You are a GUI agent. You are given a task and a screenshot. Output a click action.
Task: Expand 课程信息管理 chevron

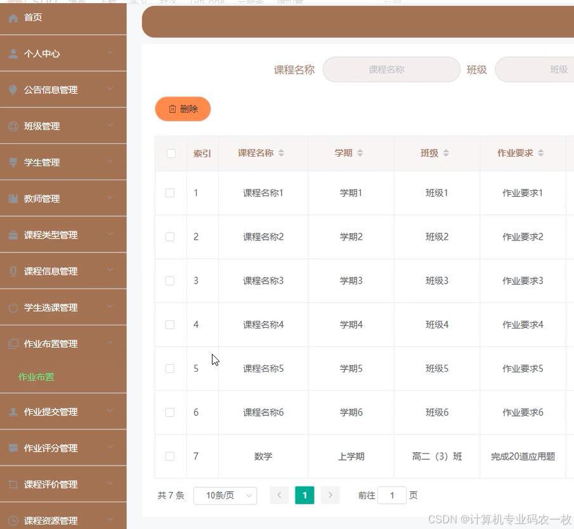tap(110, 271)
